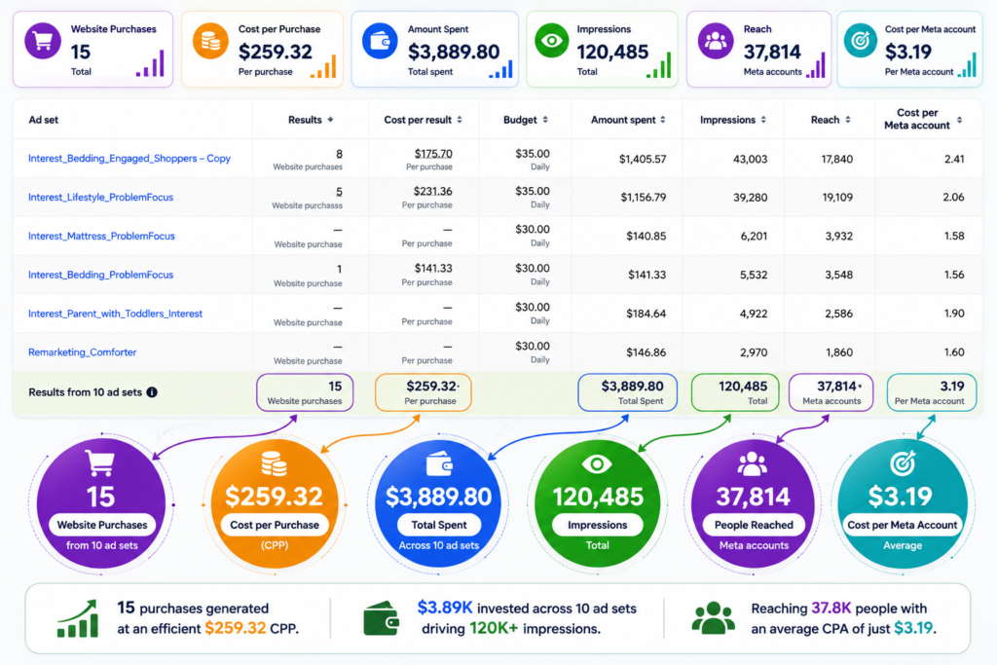Click the 4,922 impressions value
Image resolution: width=997 pixels, height=665 pixels.
pos(754,314)
